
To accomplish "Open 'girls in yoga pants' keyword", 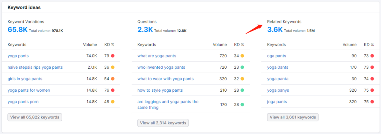I will pos(25,79).
